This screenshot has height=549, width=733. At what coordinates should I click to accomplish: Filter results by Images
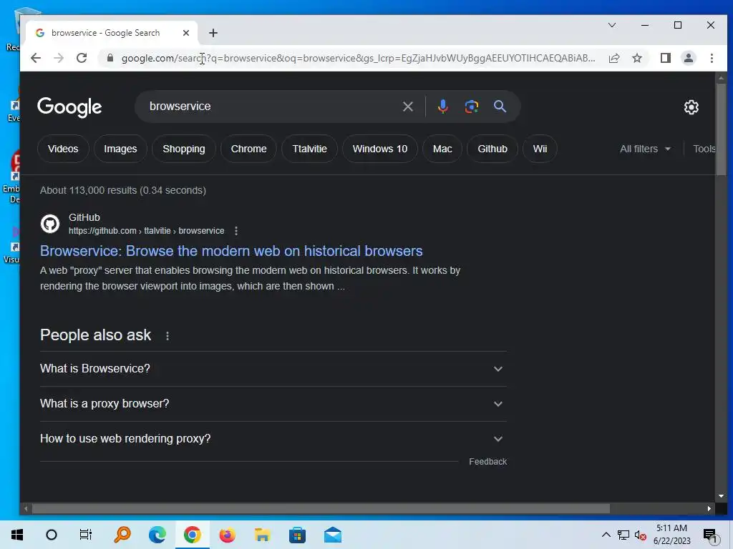120,149
